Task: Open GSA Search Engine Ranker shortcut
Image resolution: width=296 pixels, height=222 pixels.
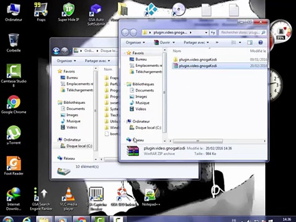Action: click(x=41, y=199)
